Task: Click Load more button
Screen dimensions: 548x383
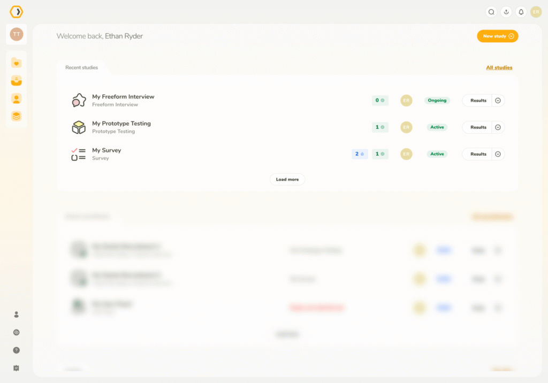Action: tap(287, 180)
